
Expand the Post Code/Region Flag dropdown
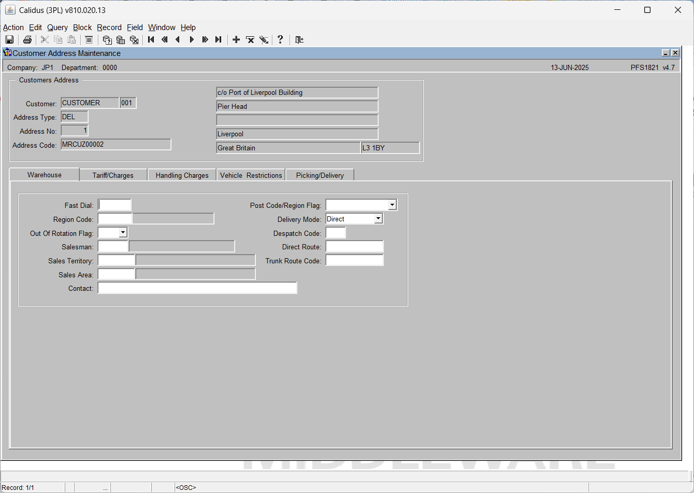point(392,205)
